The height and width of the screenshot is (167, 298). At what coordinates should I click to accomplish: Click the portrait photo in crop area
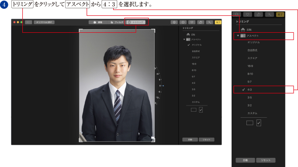pos(117,85)
